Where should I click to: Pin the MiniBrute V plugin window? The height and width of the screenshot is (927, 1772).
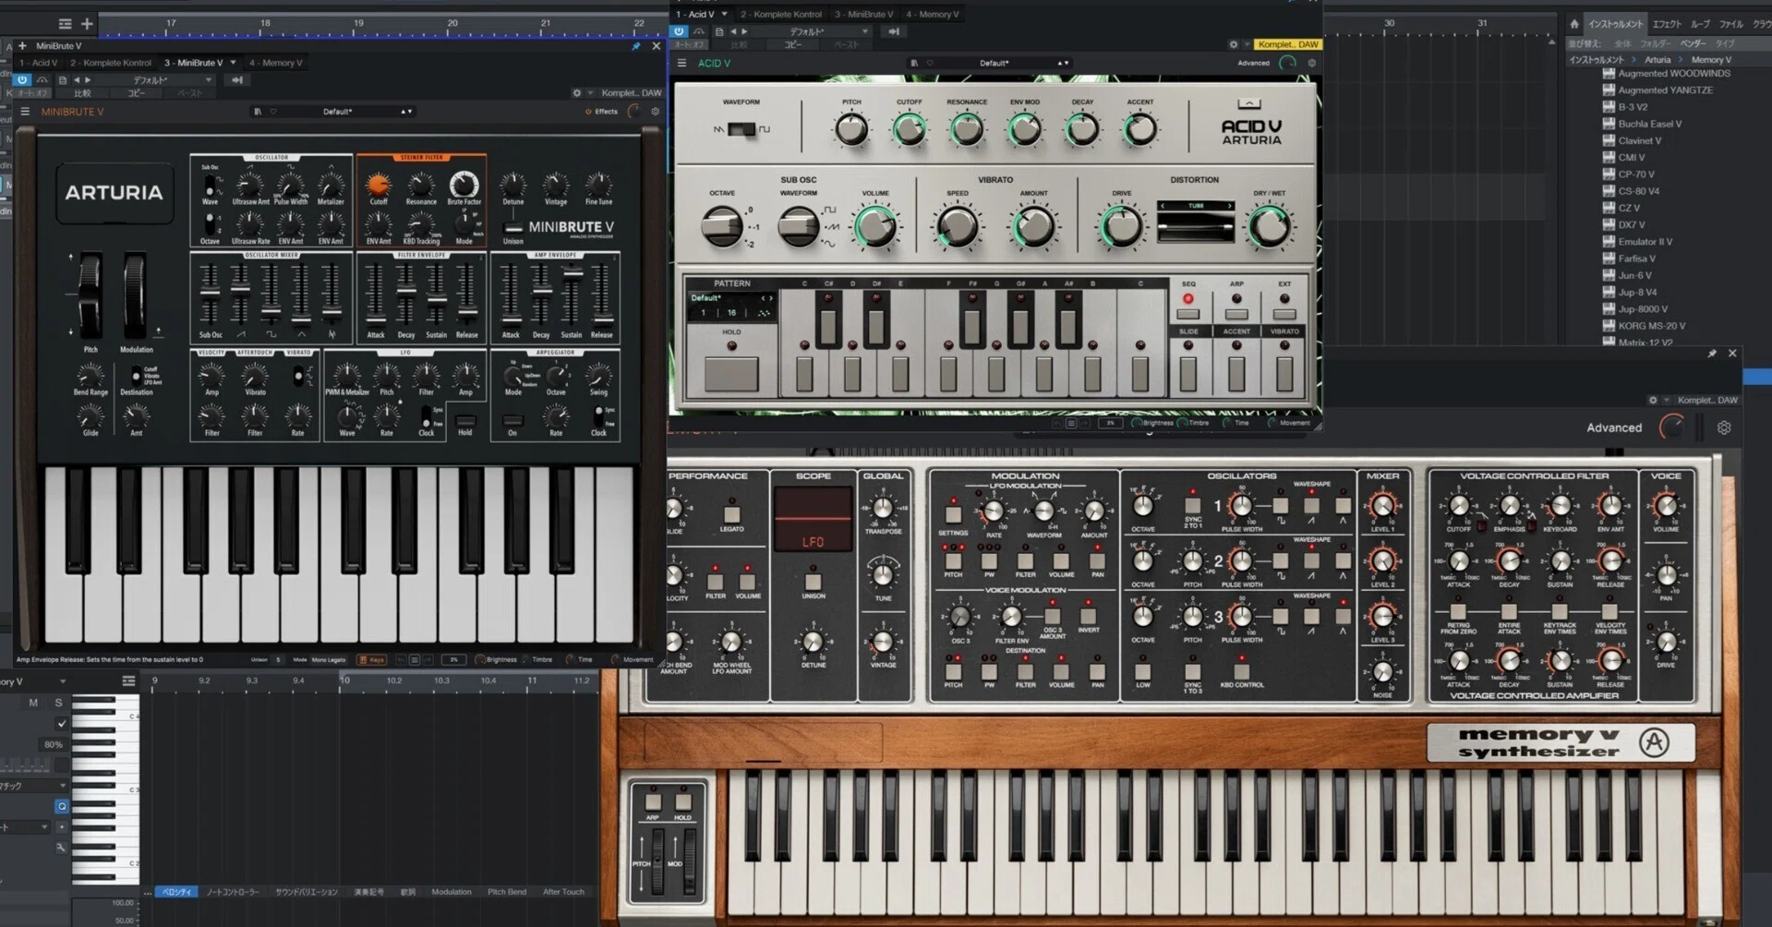[x=636, y=45]
